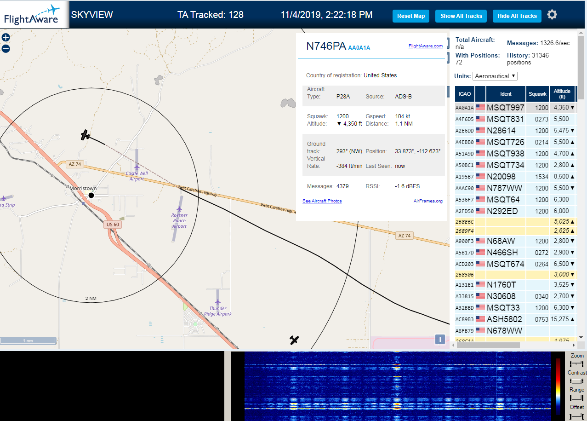Image resolution: width=587 pixels, height=421 pixels.
Task: Click the Thunder Ridge Airpark marker
Action: pyautogui.click(x=218, y=301)
